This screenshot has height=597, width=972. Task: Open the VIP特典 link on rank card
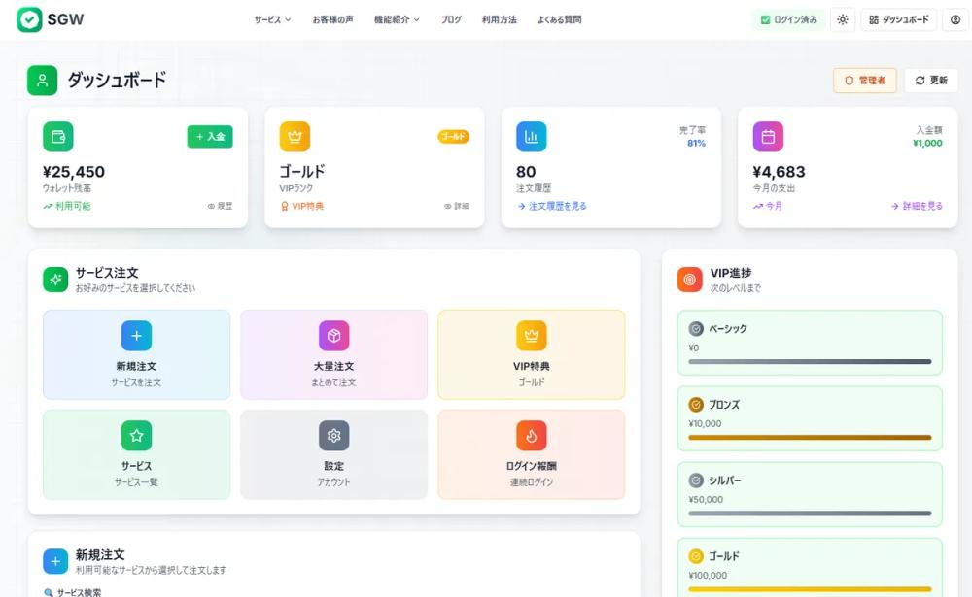(302, 206)
